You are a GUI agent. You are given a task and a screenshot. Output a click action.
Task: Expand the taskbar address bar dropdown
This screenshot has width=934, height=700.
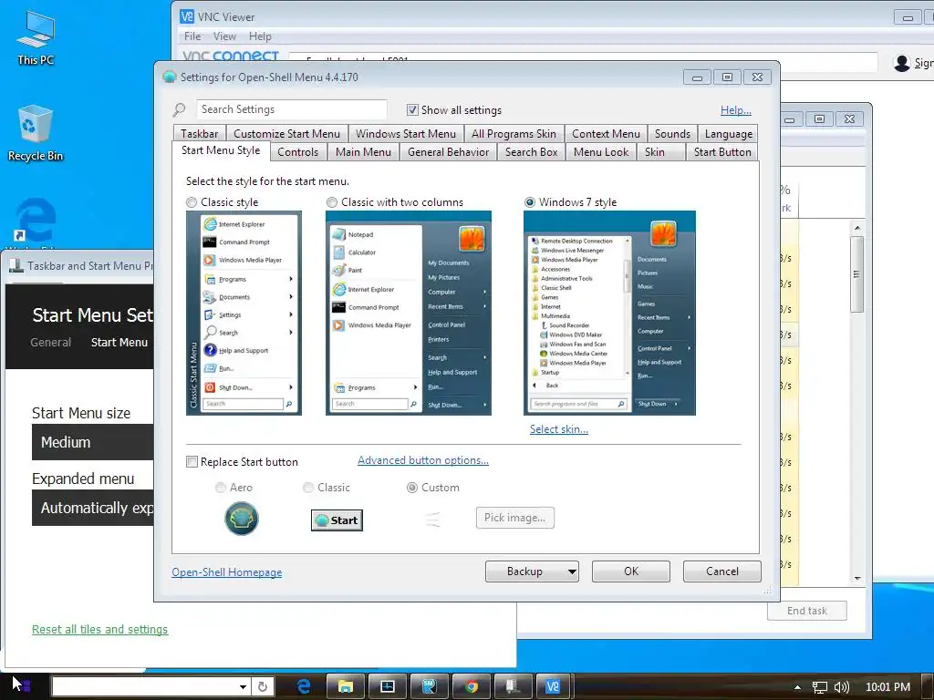pyautogui.click(x=243, y=686)
